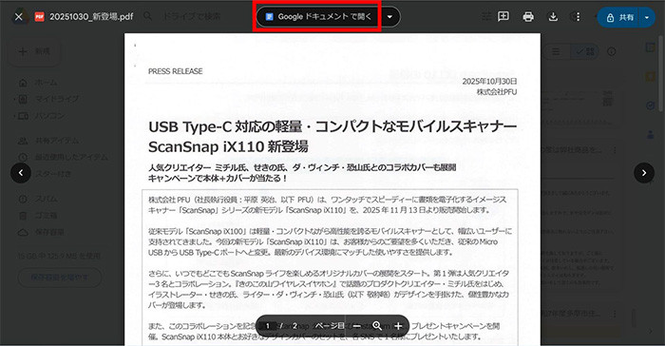
Task: Click the date 2025年10月30日
Action: pos(489,81)
